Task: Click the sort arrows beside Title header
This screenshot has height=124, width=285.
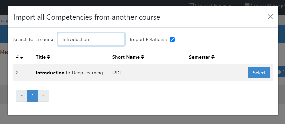Action: coord(48,57)
